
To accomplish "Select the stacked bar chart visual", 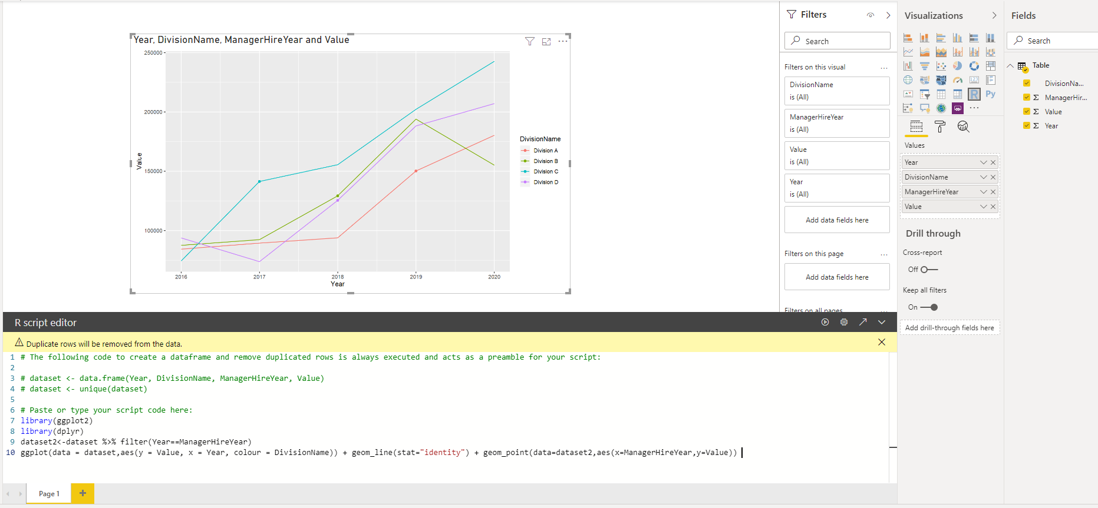I will pyautogui.click(x=908, y=38).
